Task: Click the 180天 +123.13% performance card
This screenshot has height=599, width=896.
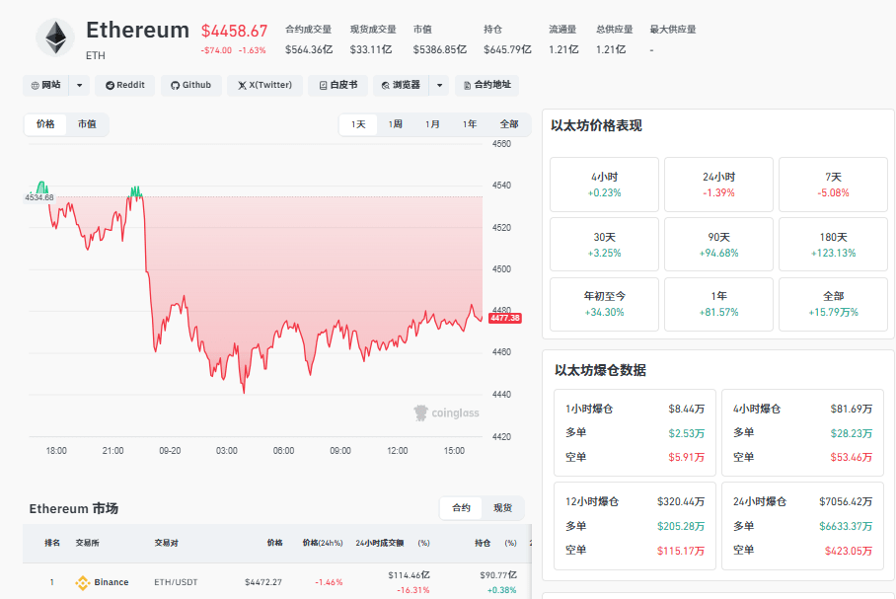Action: [833, 245]
